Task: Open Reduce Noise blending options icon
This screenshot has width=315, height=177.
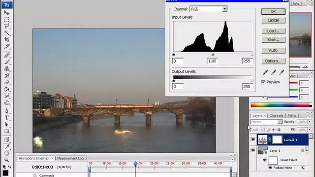Action: tap(303, 168)
